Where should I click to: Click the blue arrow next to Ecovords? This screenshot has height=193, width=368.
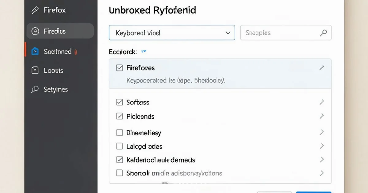[x=144, y=51]
